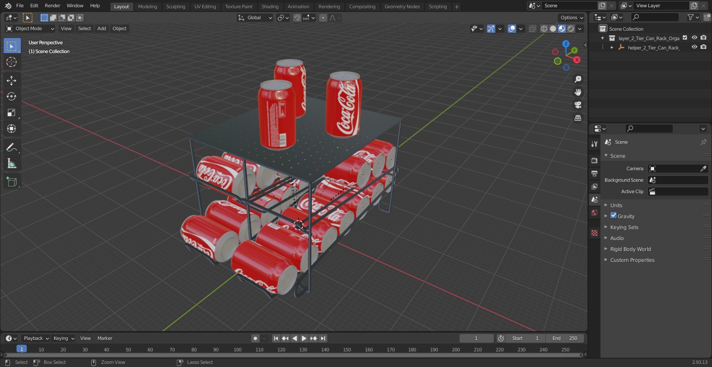Image resolution: width=712 pixels, height=367 pixels.
Task: Open the Global transform orientation dropdown
Action: click(255, 18)
